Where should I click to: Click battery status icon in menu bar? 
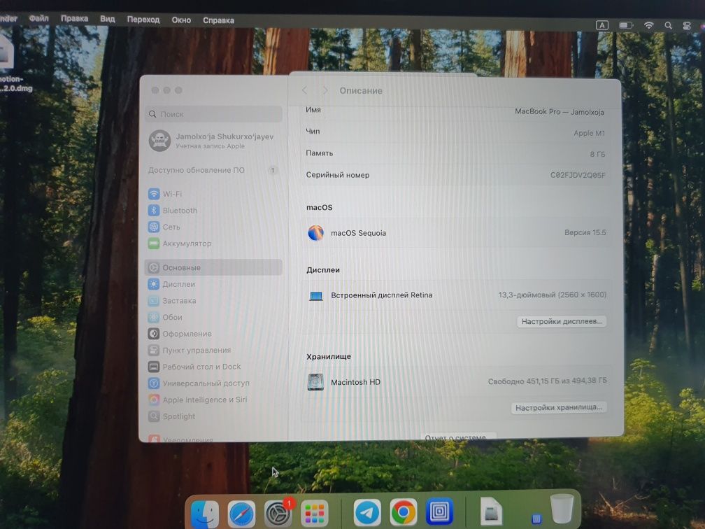(x=626, y=25)
